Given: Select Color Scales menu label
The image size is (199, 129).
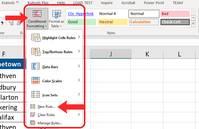Looking at the screenshot, I should [x=52, y=81].
